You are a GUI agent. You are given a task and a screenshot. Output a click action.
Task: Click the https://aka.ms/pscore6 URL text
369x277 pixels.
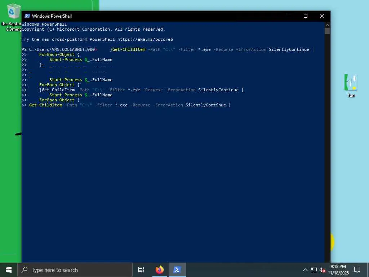coord(145,39)
